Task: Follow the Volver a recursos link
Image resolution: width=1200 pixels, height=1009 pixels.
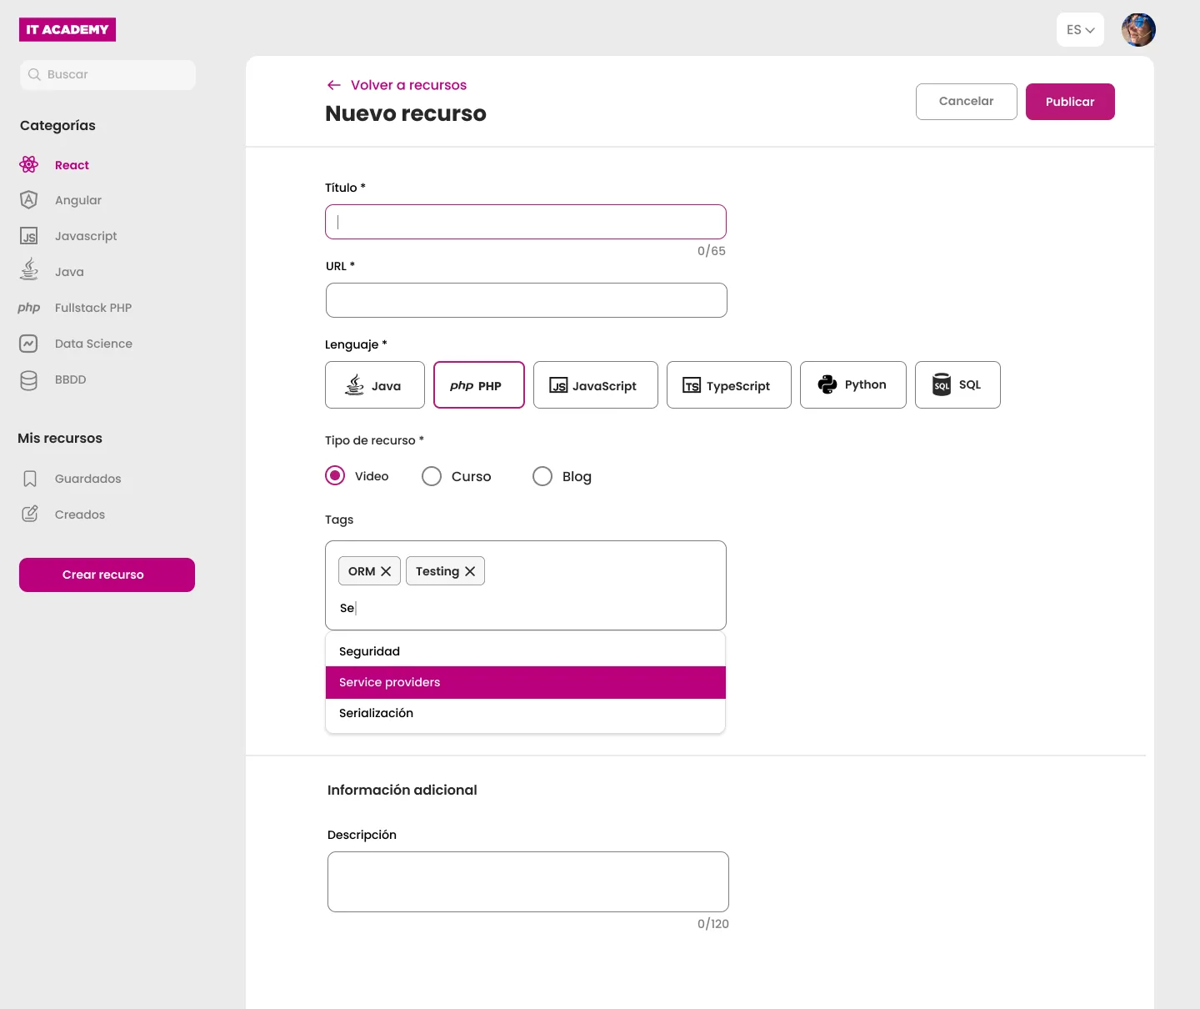Action: 407,85
